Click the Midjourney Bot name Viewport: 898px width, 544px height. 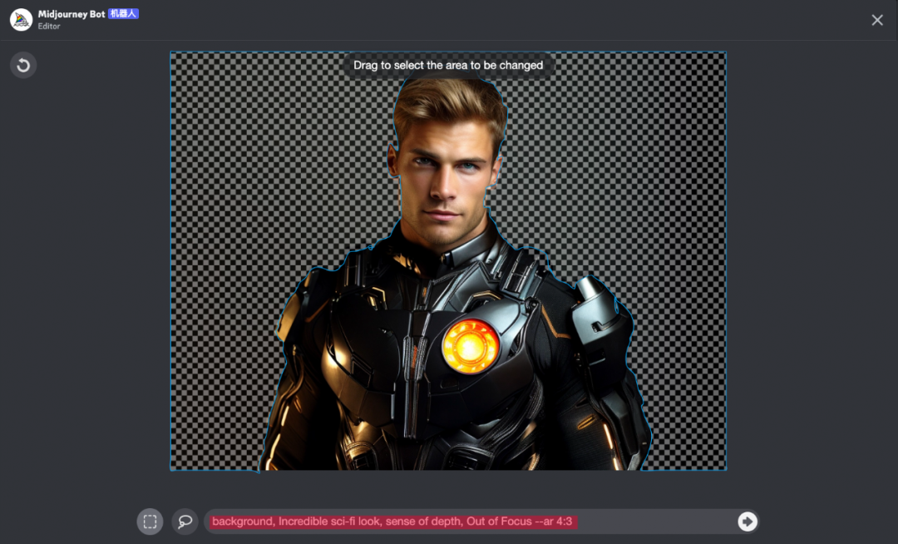click(71, 14)
